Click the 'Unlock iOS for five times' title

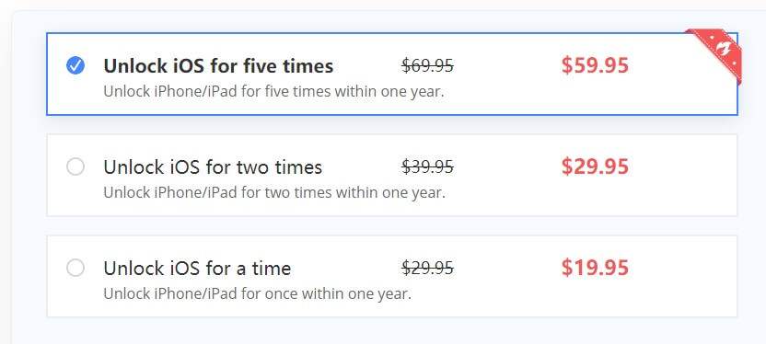(x=218, y=66)
